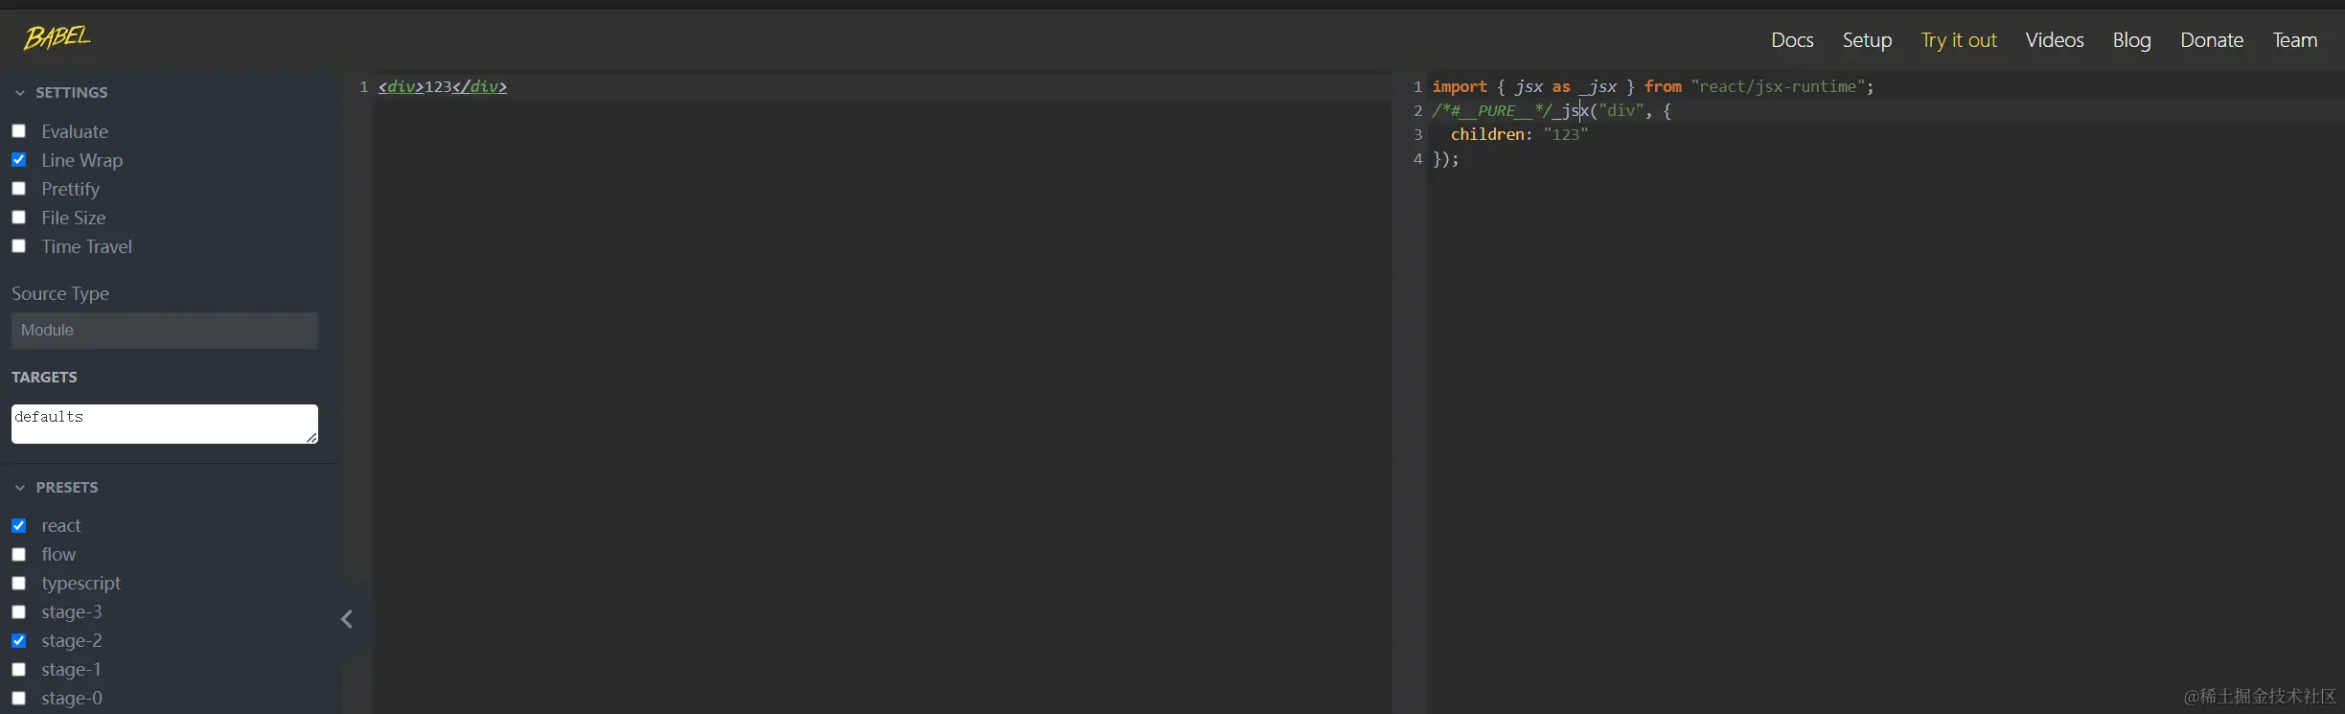Screen dimensions: 2345x714
Task: Open the Blog link
Action: (2131, 40)
